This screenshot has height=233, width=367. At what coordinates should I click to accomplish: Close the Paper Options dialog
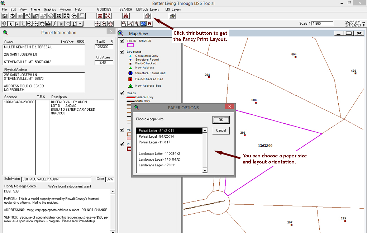(230, 106)
